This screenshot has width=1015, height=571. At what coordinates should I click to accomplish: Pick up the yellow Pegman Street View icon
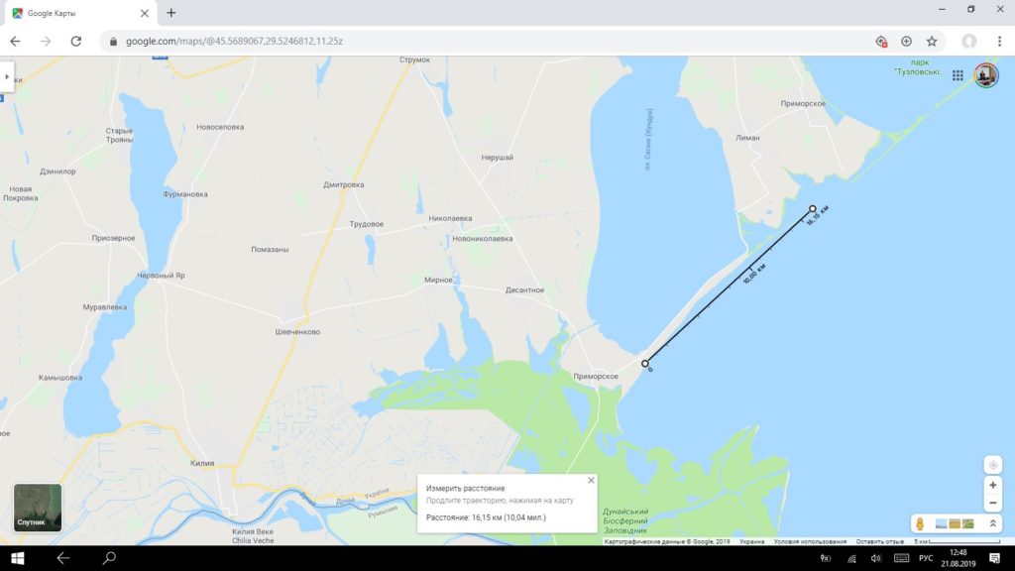pos(919,523)
